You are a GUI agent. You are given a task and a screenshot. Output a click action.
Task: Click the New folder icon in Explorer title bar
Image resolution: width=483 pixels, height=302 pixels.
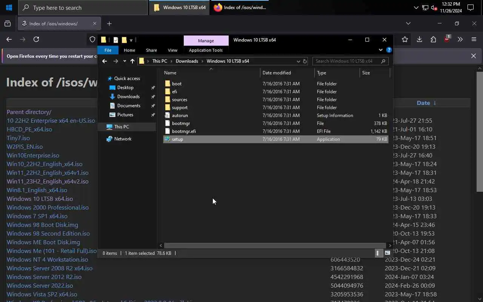click(124, 40)
